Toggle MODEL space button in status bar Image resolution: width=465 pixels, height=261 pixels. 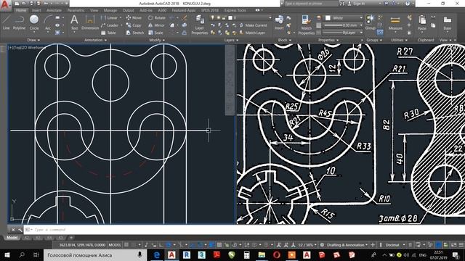(x=115, y=245)
